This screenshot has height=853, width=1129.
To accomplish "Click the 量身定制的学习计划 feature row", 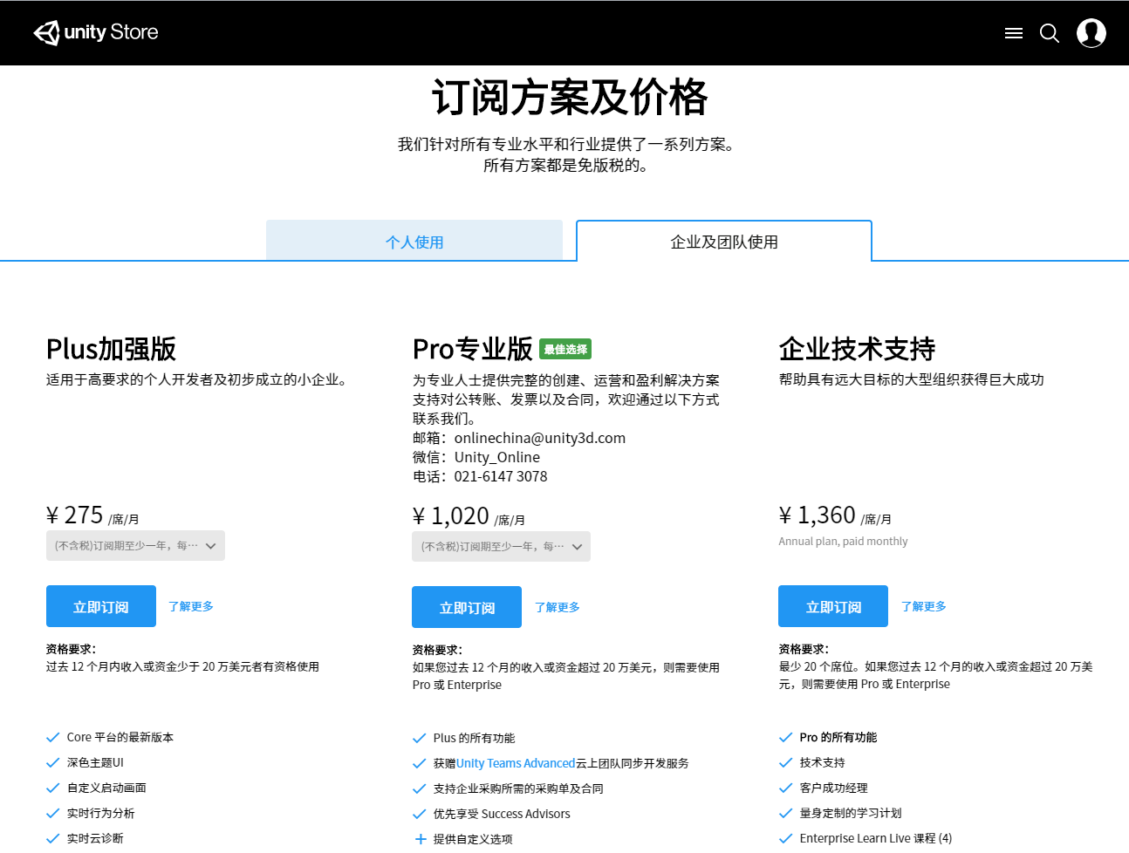I will [840, 814].
